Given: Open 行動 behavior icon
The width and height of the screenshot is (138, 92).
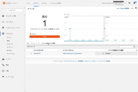Looking at the screenshot, I should click(3, 71).
